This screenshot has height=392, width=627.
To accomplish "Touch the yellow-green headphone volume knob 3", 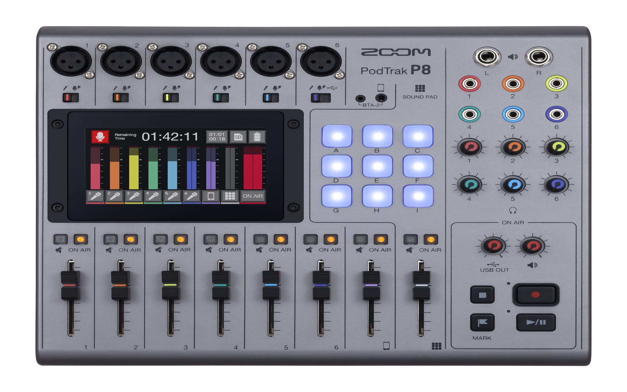I will 556,147.
